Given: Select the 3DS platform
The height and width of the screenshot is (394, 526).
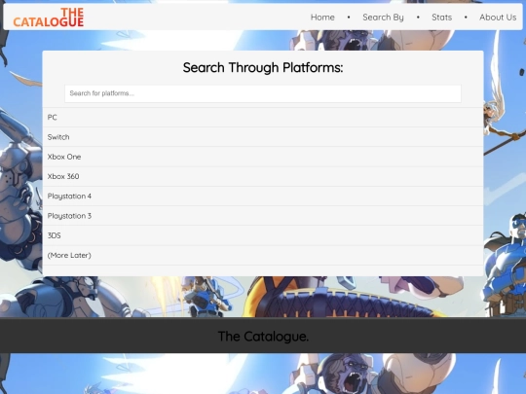Looking at the screenshot, I should tap(263, 235).
